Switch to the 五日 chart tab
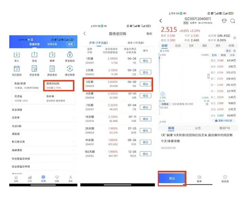The width and height of the screenshot is (250, 200). [178, 46]
